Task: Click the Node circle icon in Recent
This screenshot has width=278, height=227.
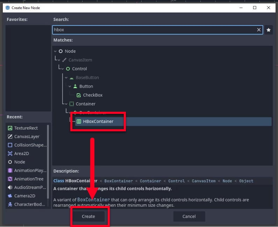Action: point(10,162)
